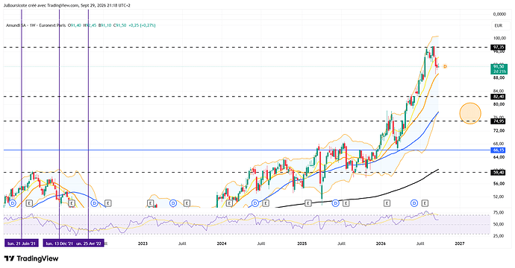
Task: Click the E marker just after Juill 2025
Action: point(346,203)
